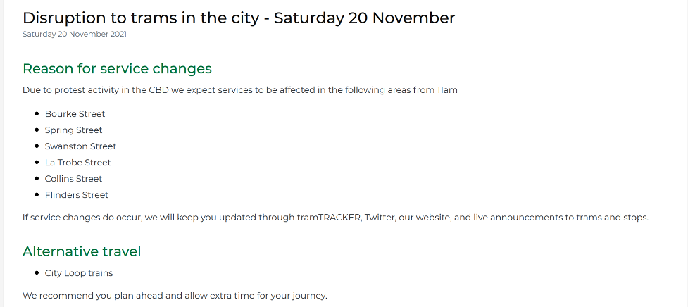Click the word tramTRACKER
The height and width of the screenshot is (307, 688).
[329, 218]
